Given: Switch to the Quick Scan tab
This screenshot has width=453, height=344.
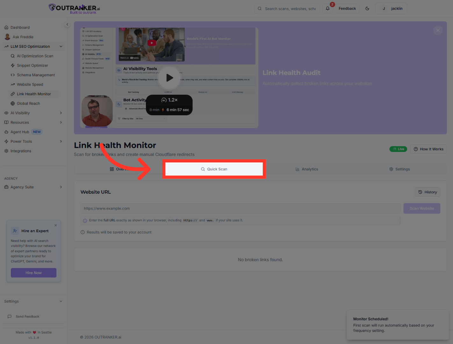Looking at the screenshot, I should (x=214, y=169).
